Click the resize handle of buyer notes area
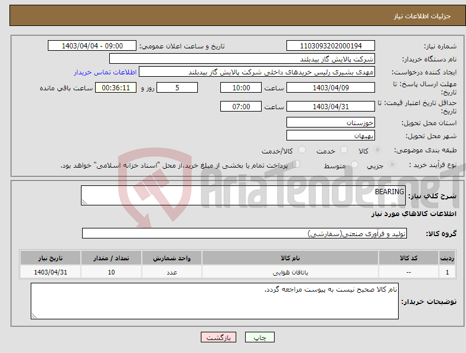This screenshot has width=466, height=353. coord(34,316)
